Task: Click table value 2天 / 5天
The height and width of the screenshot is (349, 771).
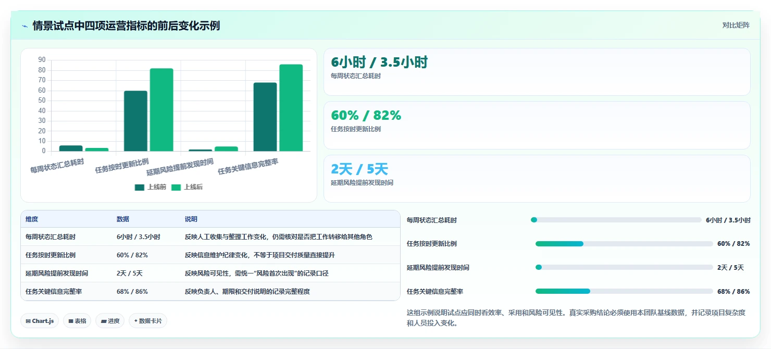Action: coord(130,273)
